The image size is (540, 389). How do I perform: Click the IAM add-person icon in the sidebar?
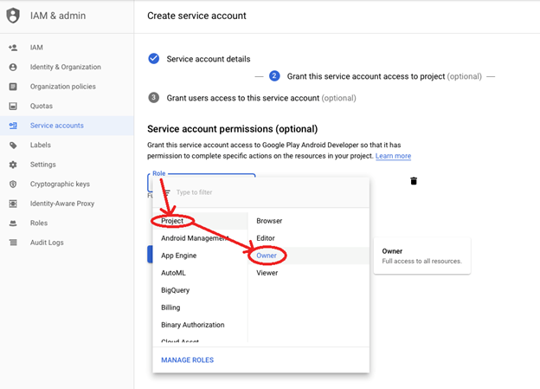[x=13, y=48]
